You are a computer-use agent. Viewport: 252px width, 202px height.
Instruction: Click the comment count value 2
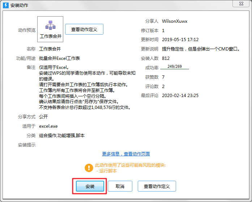[x=163, y=87]
